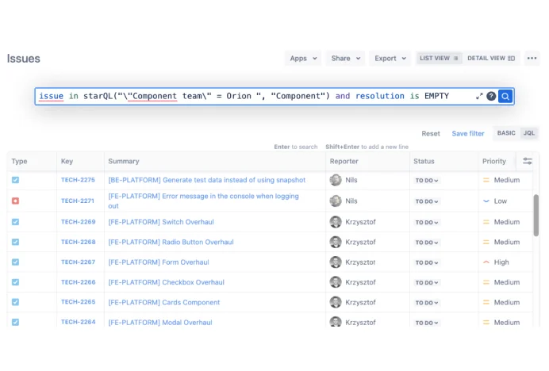Open Checkbox Overhaul issue summary
The image size is (549, 371).
166,282
